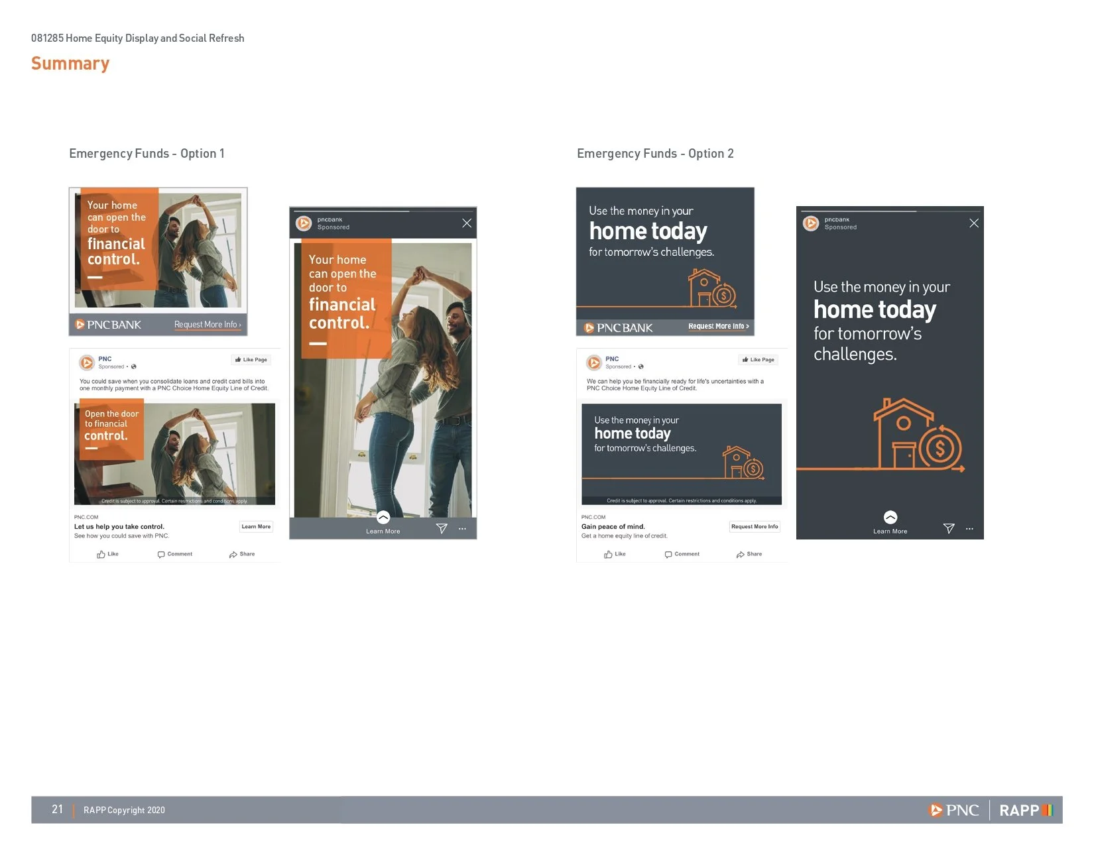The image size is (1094, 845).
Task: Click 'Emergency Funds - Option 1' heading
Action: (x=147, y=154)
